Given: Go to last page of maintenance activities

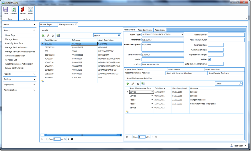Looking at the screenshot, I should (x=156, y=137).
